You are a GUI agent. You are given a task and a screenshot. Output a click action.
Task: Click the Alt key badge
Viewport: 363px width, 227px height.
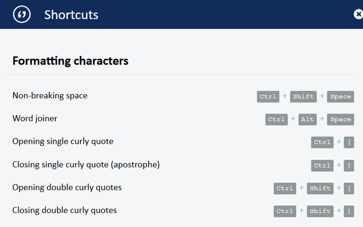[x=307, y=119]
